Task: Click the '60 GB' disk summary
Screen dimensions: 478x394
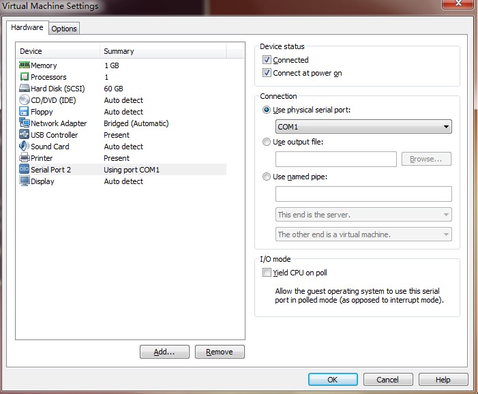Action: coord(113,89)
